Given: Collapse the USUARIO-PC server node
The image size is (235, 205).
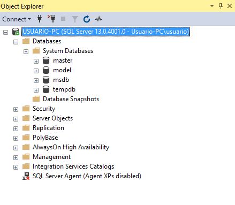Looking at the screenshot, I should tap(6, 32).
